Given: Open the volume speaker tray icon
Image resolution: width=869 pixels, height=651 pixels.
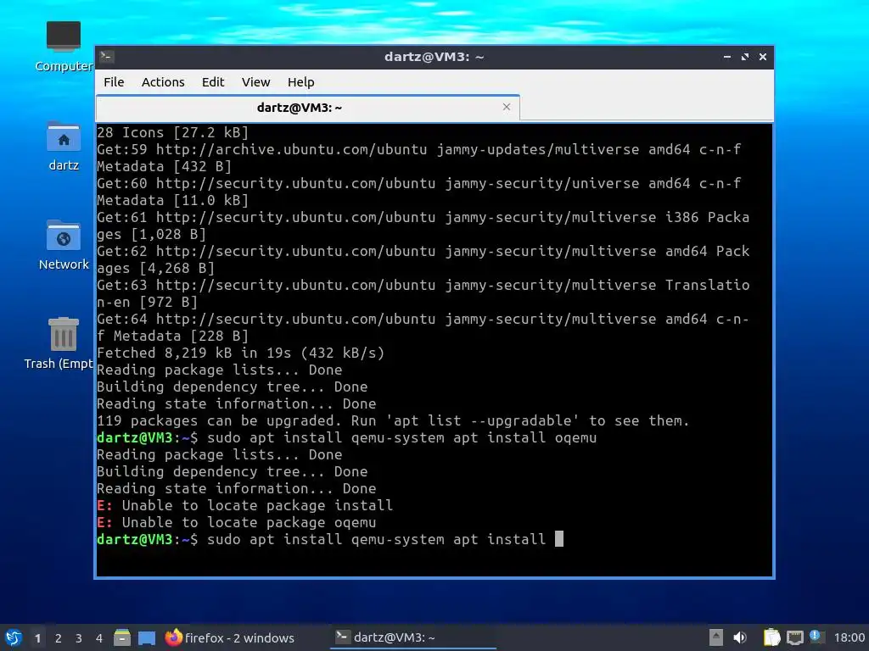Looking at the screenshot, I should click(x=739, y=637).
